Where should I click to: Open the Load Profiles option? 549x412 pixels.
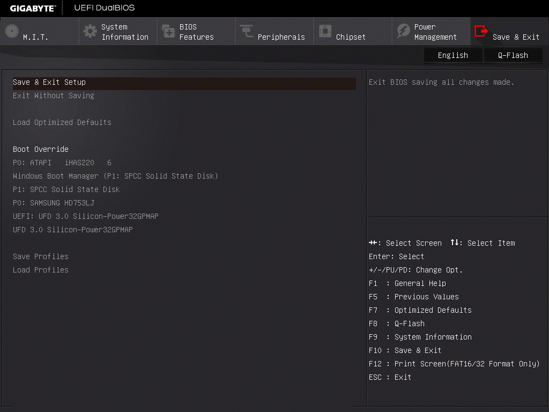point(41,270)
